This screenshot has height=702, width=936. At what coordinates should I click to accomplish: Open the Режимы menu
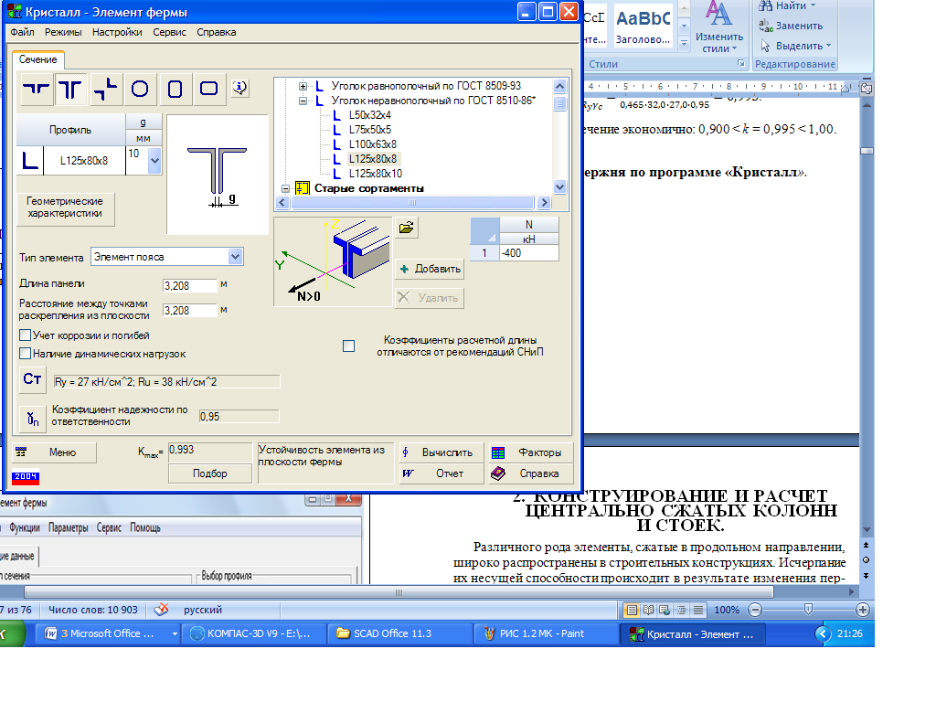63,32
